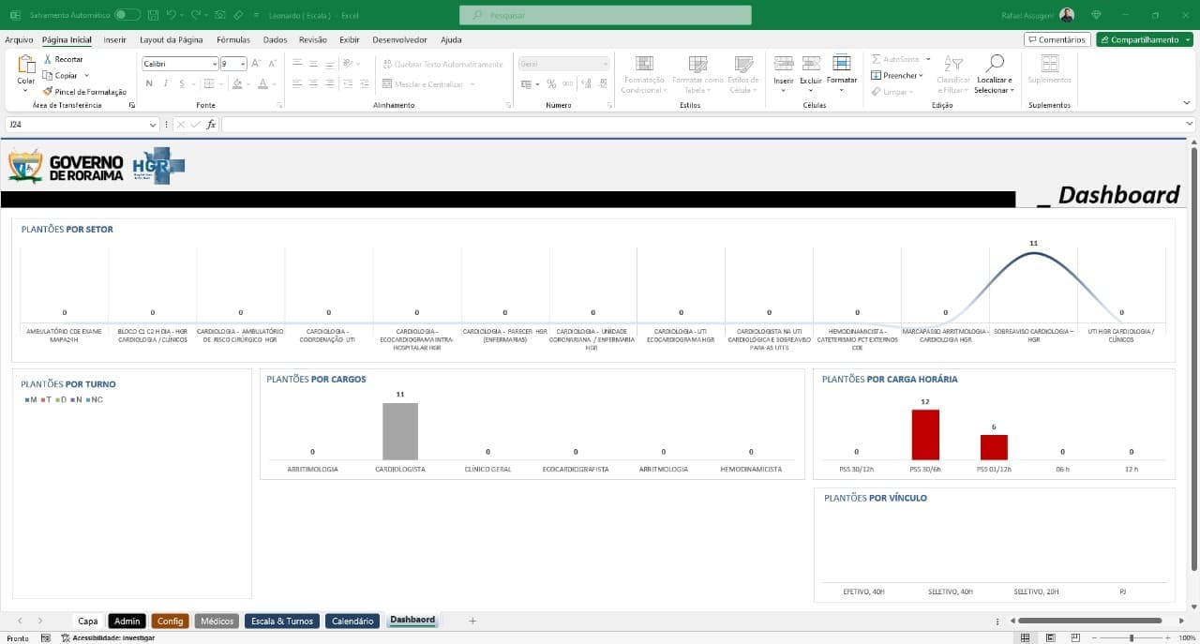Toggle Quebrar Texto Automaticamente
The width and height of the screenshot is (1200, 644).
point(442,64)
